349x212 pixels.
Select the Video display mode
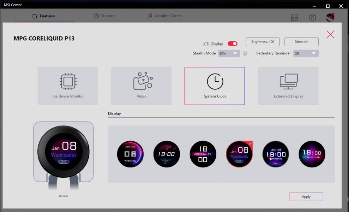pyautogui.click(x=141, y=86)
